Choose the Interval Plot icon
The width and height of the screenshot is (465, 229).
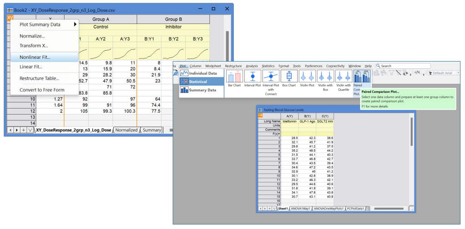(252, 76)
